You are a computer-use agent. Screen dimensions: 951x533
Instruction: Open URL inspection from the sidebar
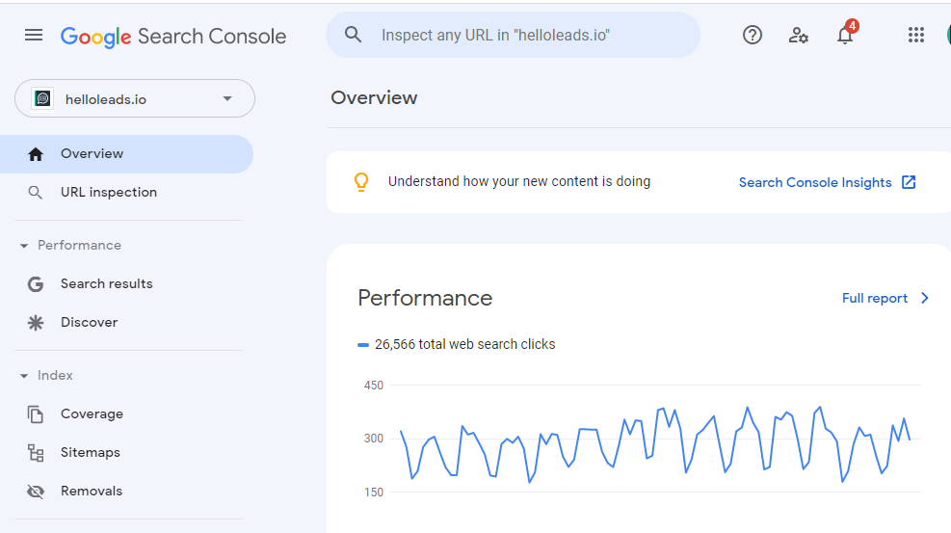(108, 193)
